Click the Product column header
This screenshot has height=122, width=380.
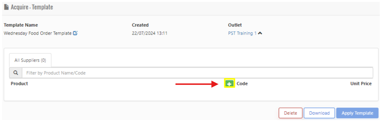click(x=19, y=84)
